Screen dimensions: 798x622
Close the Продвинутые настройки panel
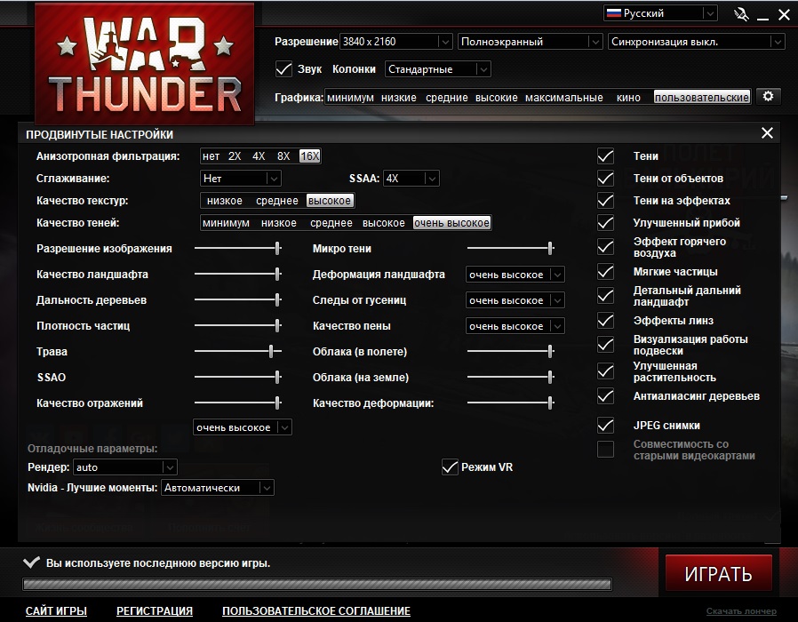pos(767,133)
